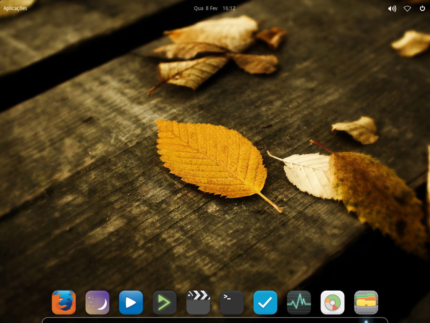This screenshot has width=430, height=323.
Task: Launch the clapperboard video app
Action: coord(198,302)
